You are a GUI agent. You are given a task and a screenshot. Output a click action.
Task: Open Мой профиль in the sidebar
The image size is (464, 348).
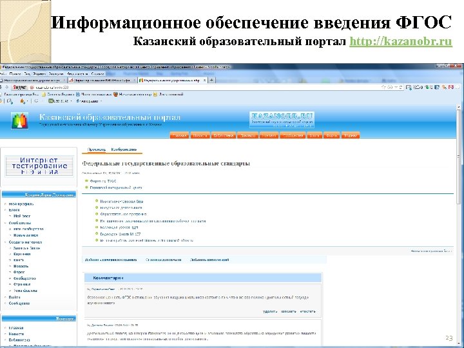point(21,204)
